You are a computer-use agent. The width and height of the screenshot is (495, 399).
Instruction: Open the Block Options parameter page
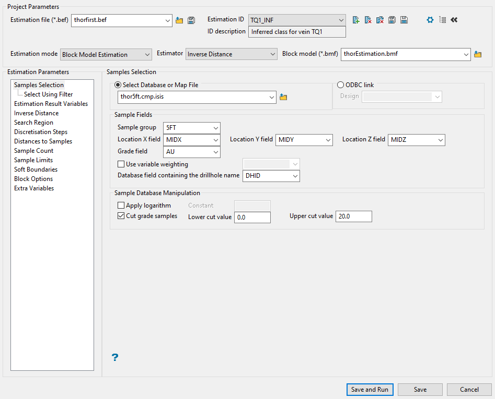pos(33,179)
